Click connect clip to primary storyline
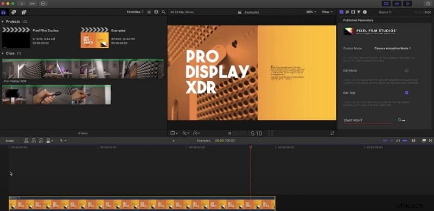 coord(26,140)
